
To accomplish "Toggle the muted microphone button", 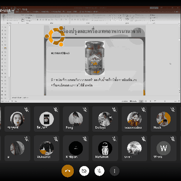I will point(99,171).
